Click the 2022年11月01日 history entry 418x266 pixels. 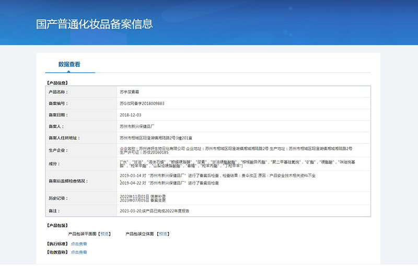coord(143,196)
